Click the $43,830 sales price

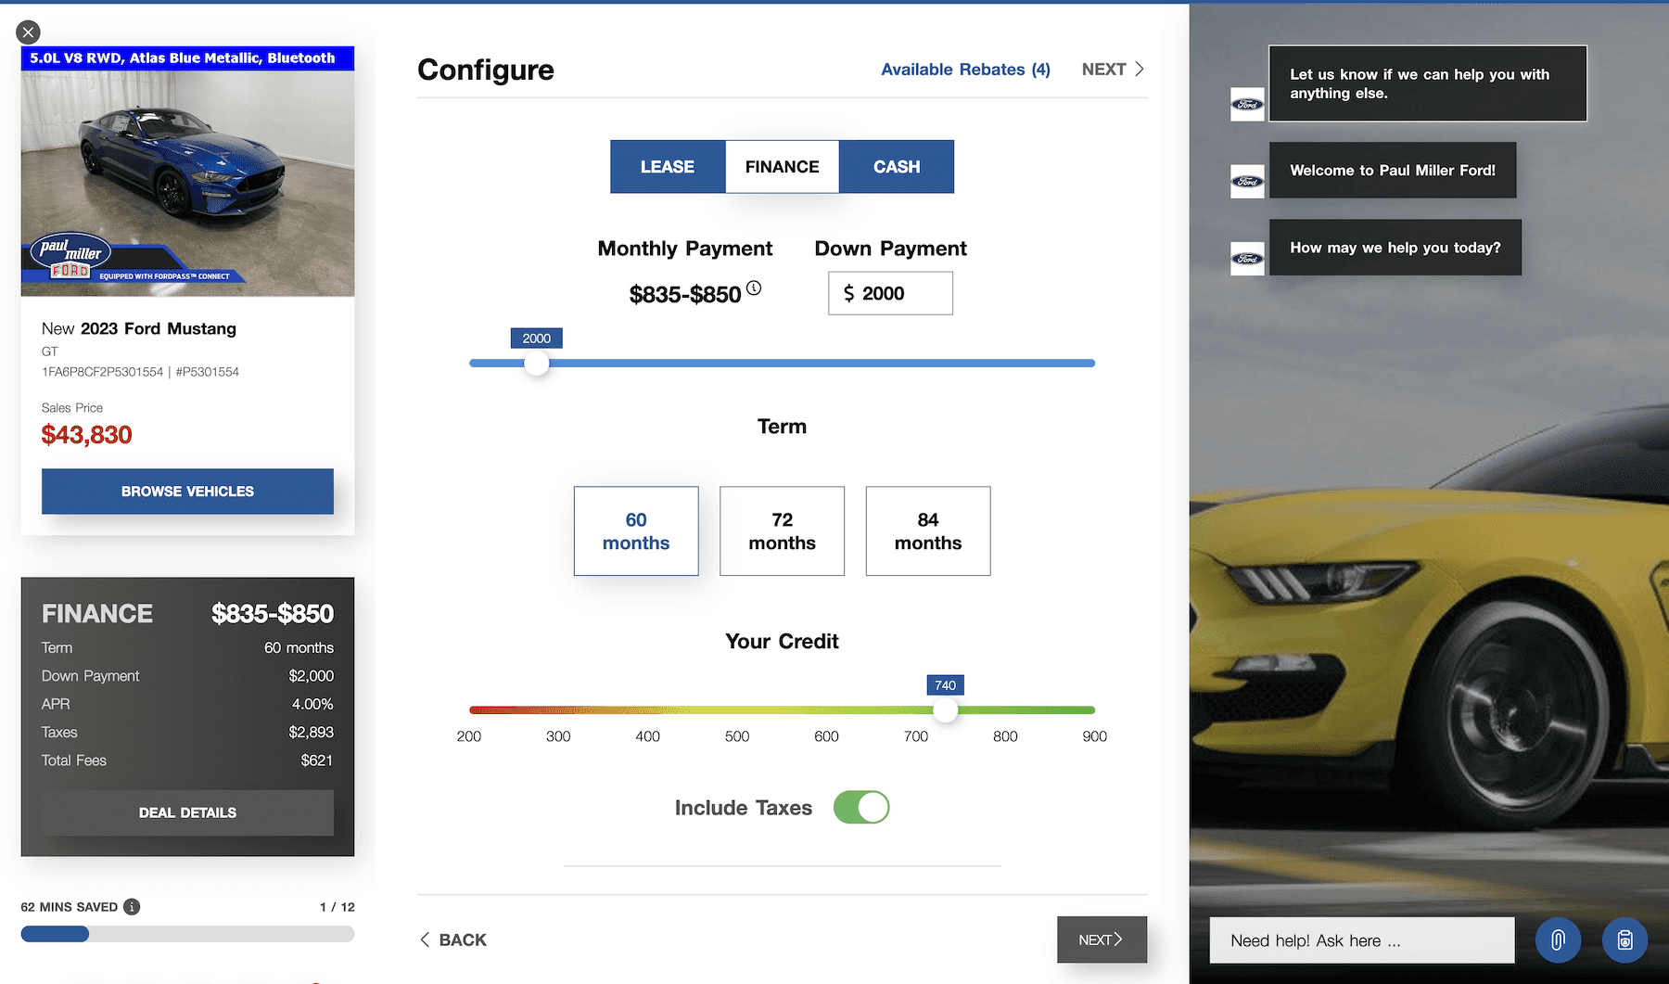[87, 435]
